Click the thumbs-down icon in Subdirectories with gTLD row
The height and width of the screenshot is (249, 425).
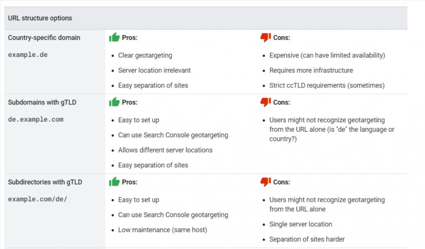click(265, 181)
